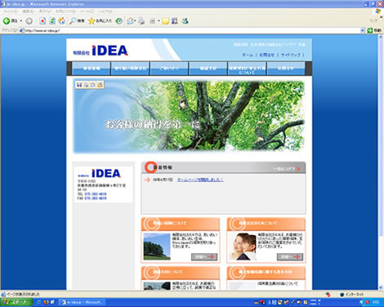Click the My Pictures folder icon on banner toolbar
Screen dimensions: 384x307
tap(100, 85)
